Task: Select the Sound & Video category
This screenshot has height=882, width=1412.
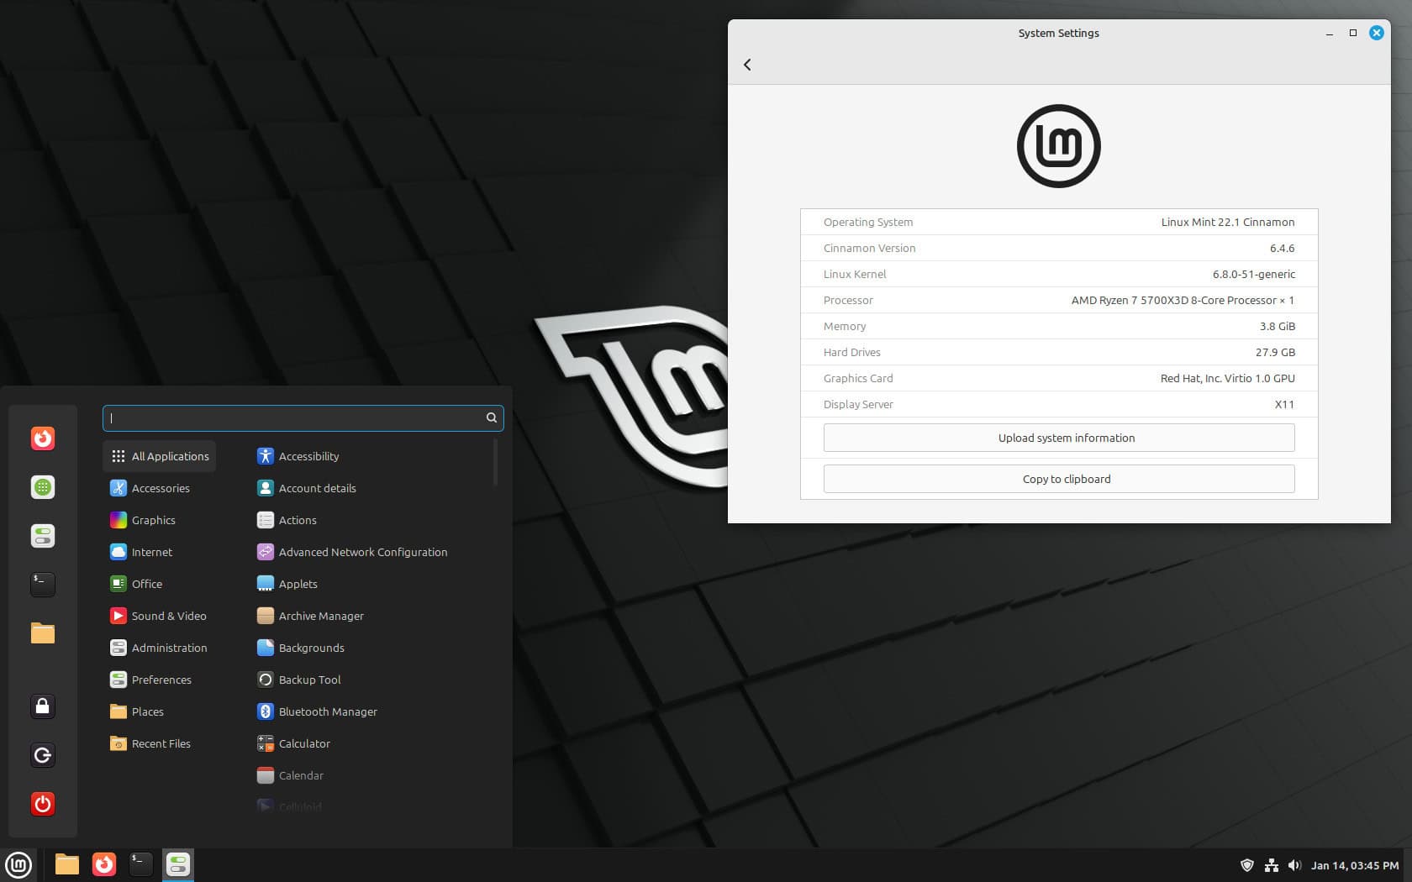Action: pyautogui.click(x=168, y=616)
